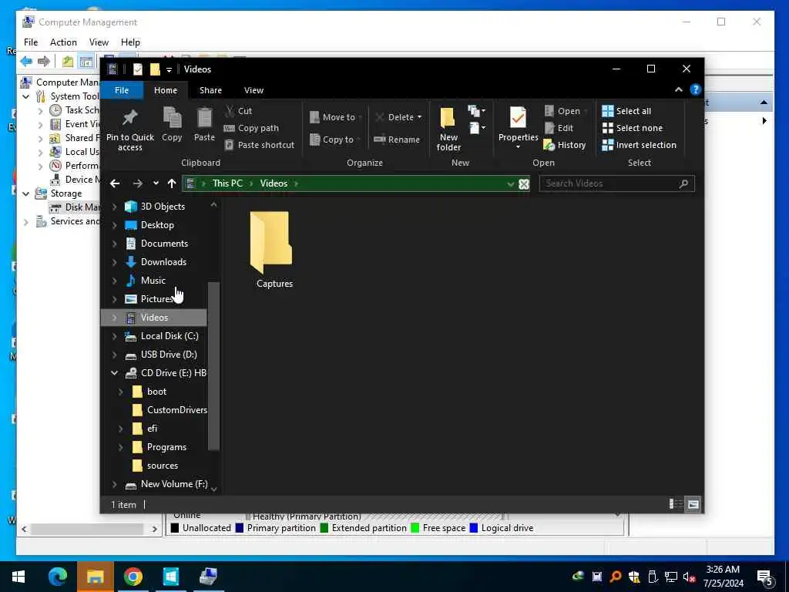The width and height of the screenshot is (789, 592).
Task: Open Action menu in Computer Management
Action: click(x=63, y=42)
